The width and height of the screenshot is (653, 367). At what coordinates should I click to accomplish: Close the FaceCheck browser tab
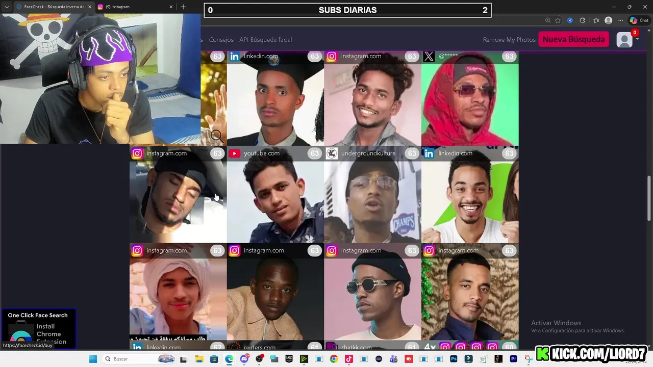click(x=89, y=7)
